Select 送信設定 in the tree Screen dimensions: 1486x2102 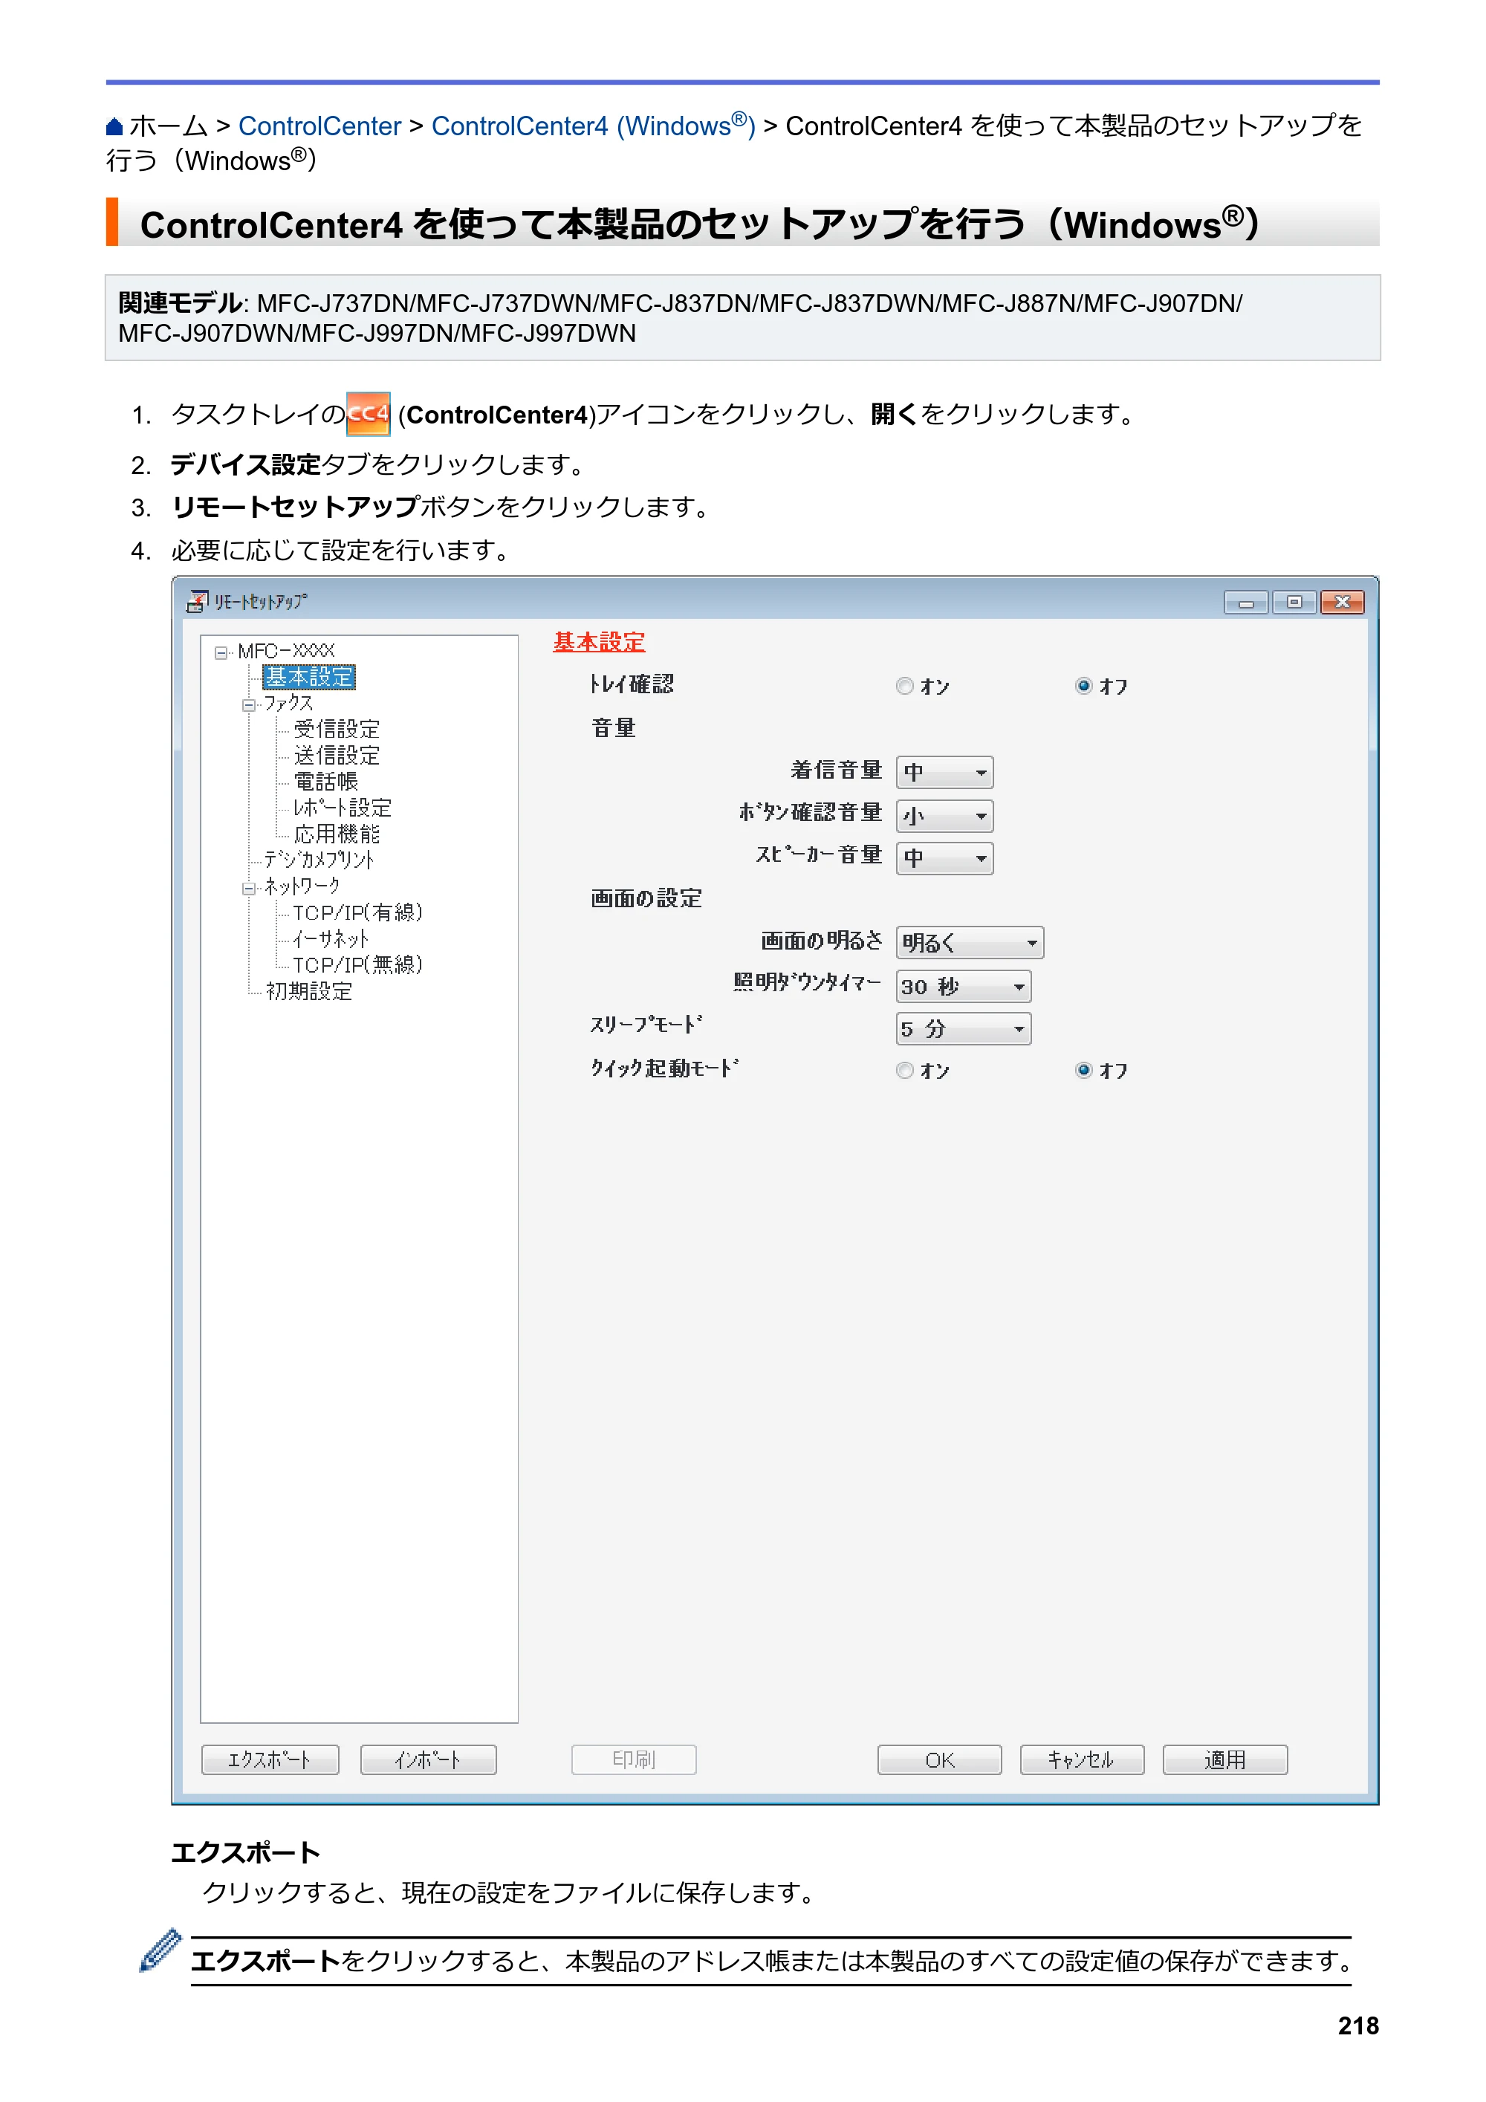click(x=337, y=756)
